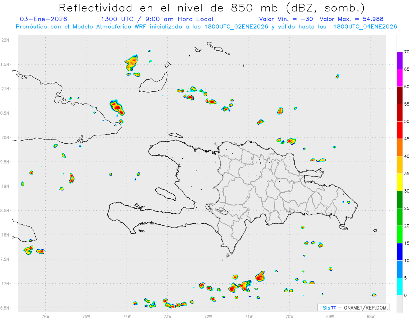
Task: Click the 'Valor Min. = -30' text
Action: tap(286, 19)
